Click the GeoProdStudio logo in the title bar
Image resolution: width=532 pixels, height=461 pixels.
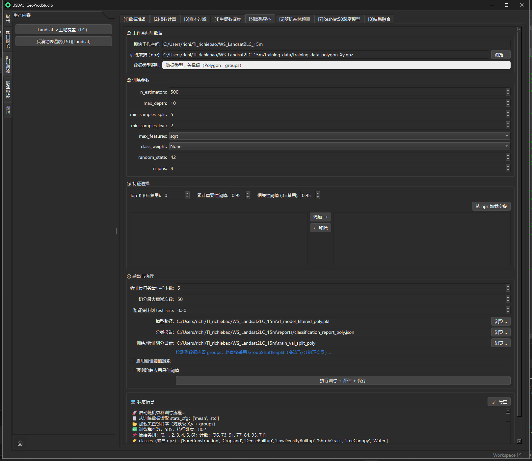(x=8, y=5)
